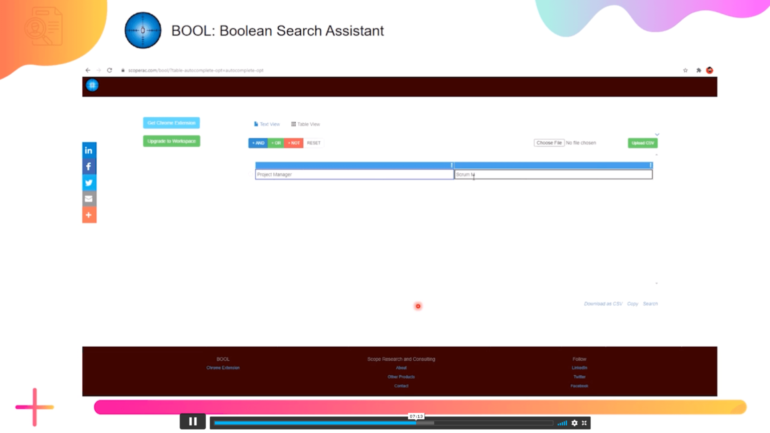Expand the chevron above Upload CSV

tap(657, 134)
